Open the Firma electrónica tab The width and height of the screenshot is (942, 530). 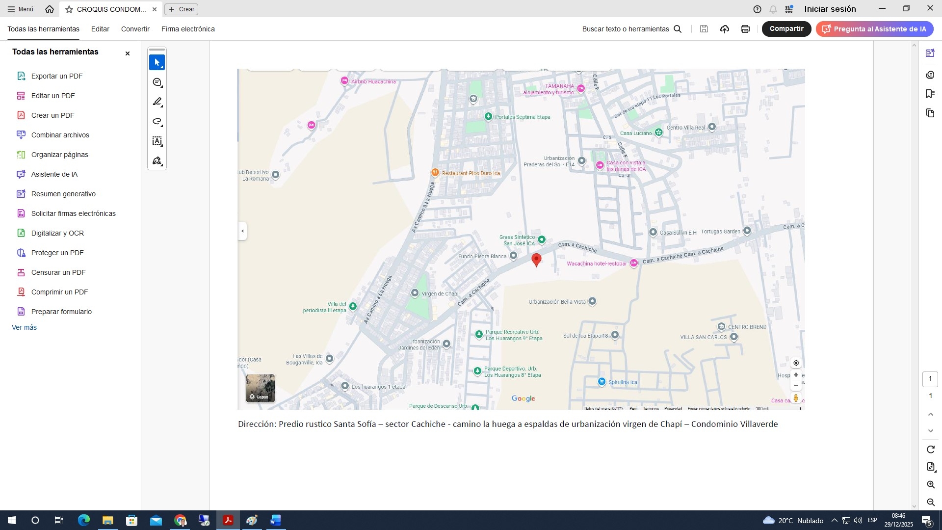click(x=188, y=29)
